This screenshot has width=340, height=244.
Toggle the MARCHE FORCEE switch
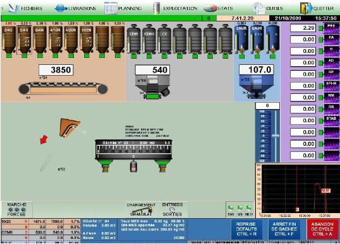(16, 209)
